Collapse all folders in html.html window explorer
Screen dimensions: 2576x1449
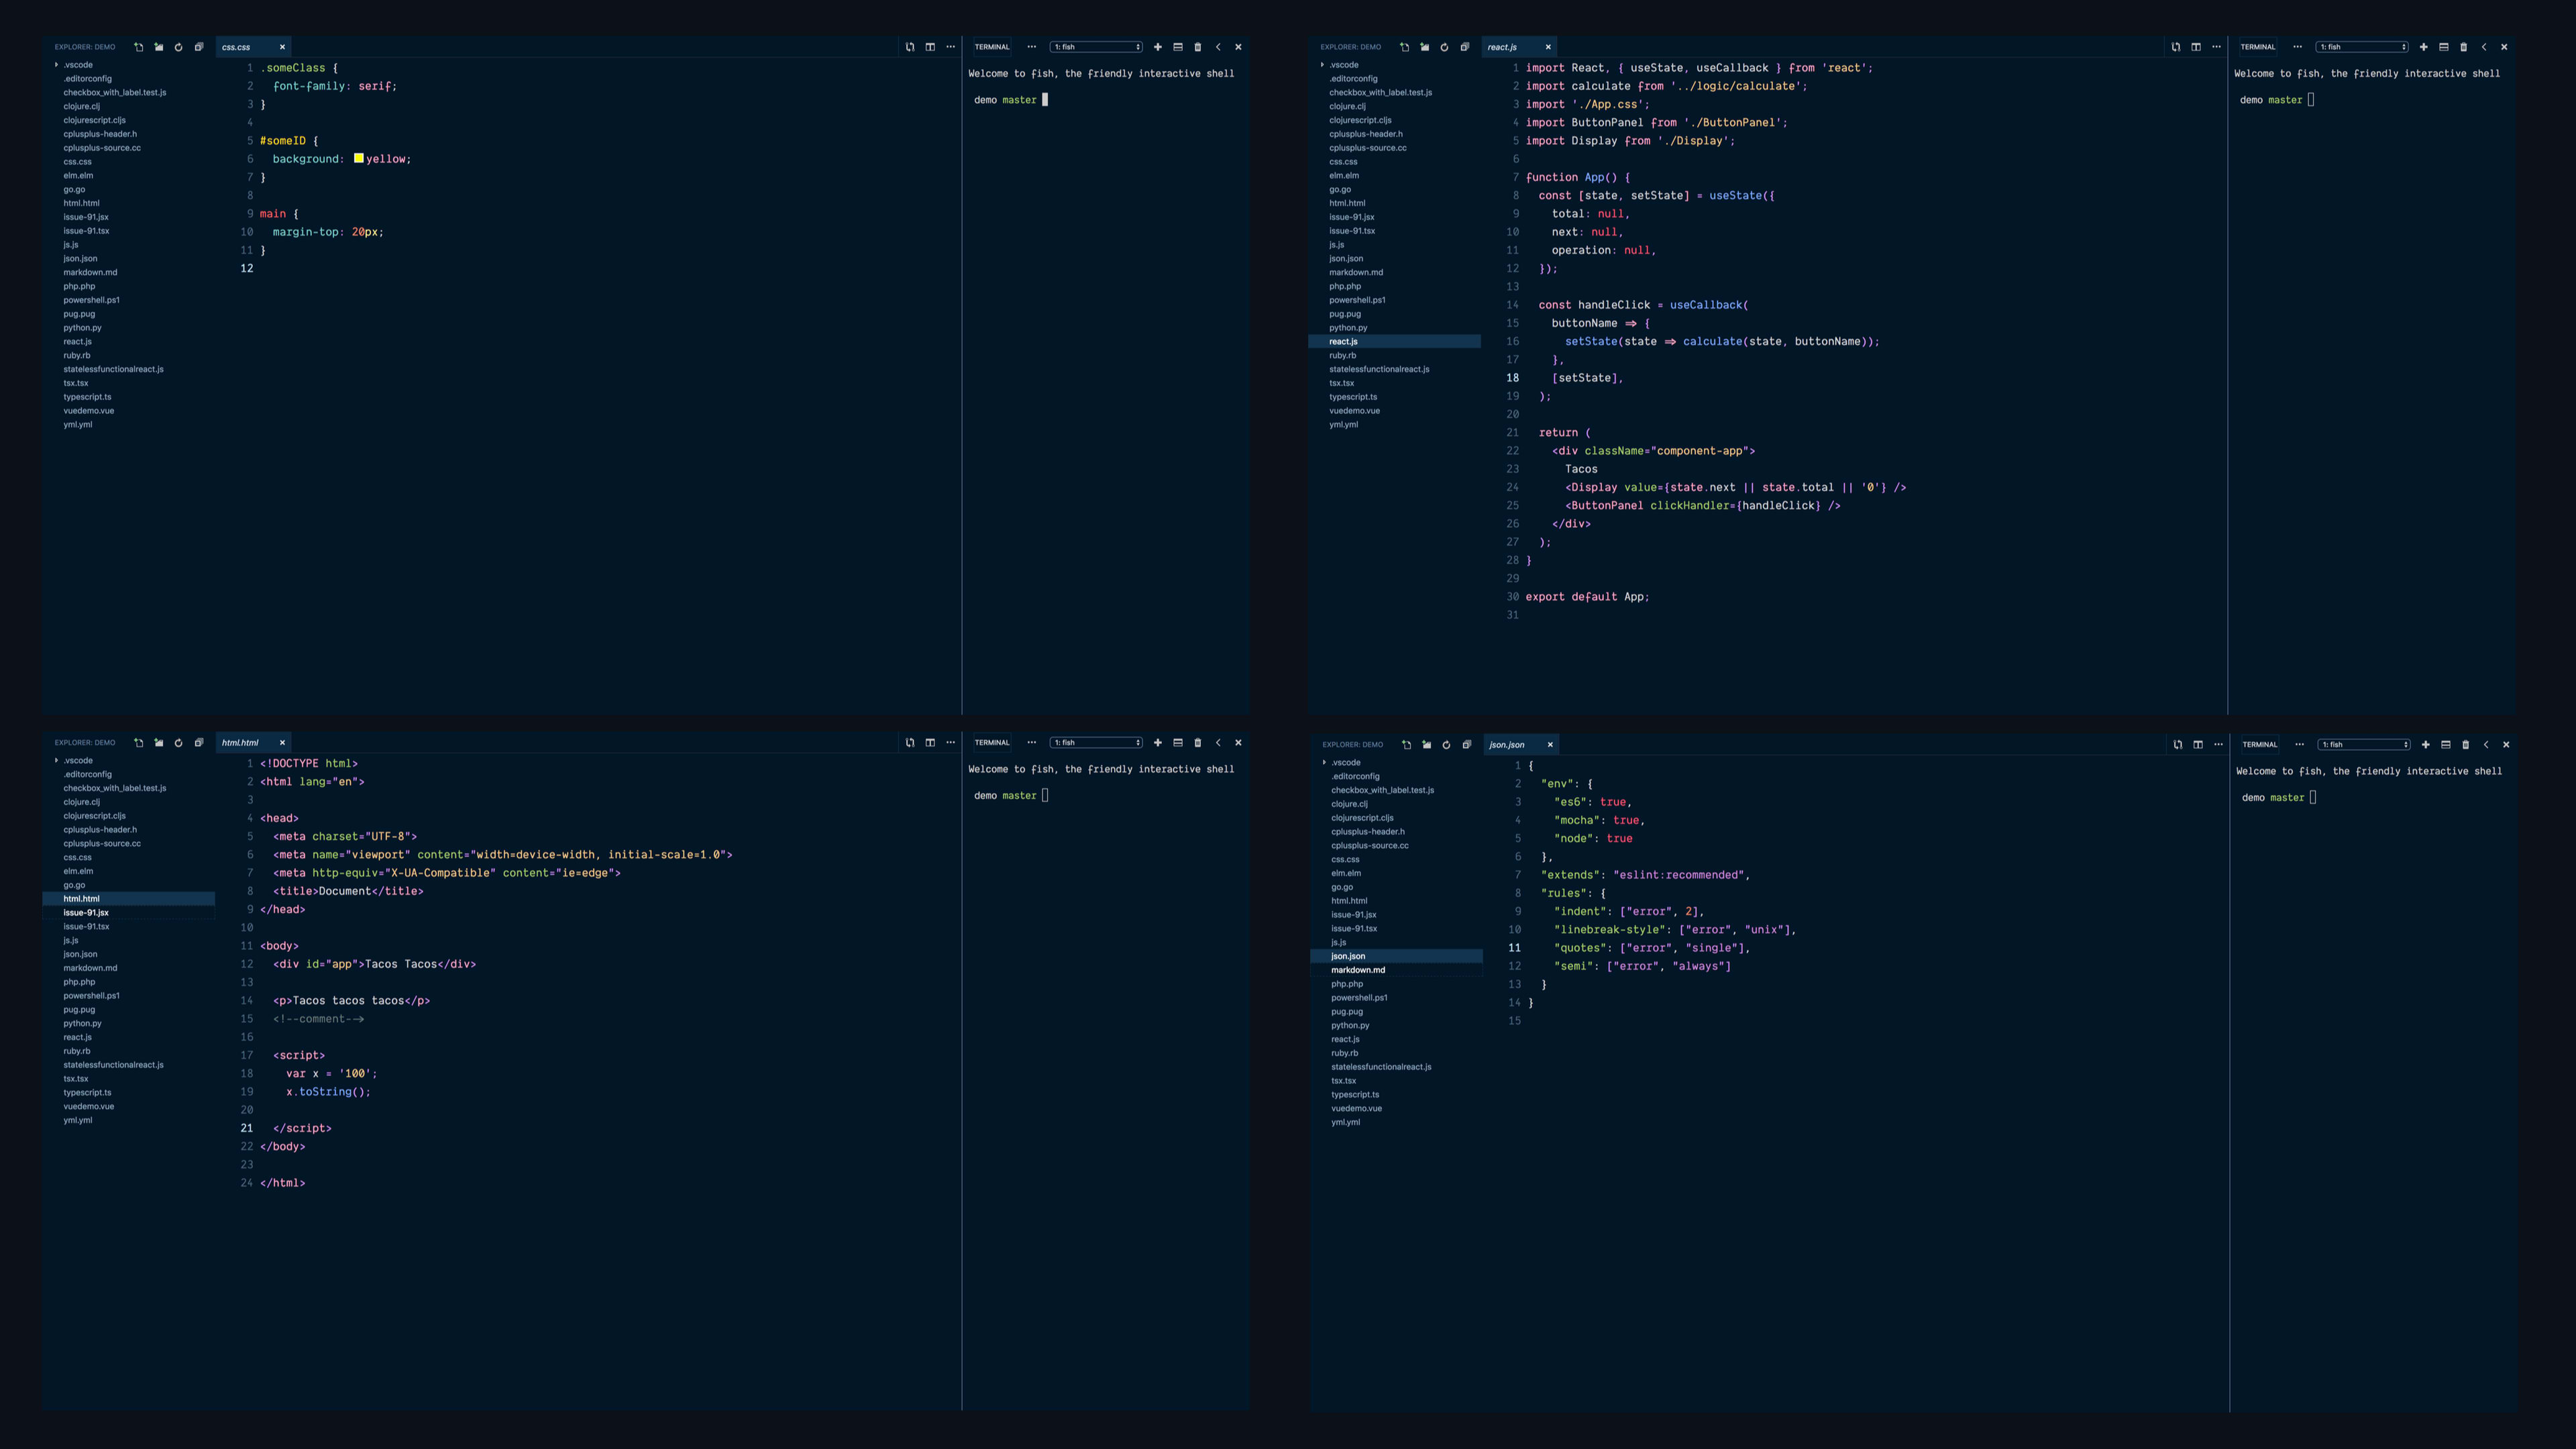(199, 743)
